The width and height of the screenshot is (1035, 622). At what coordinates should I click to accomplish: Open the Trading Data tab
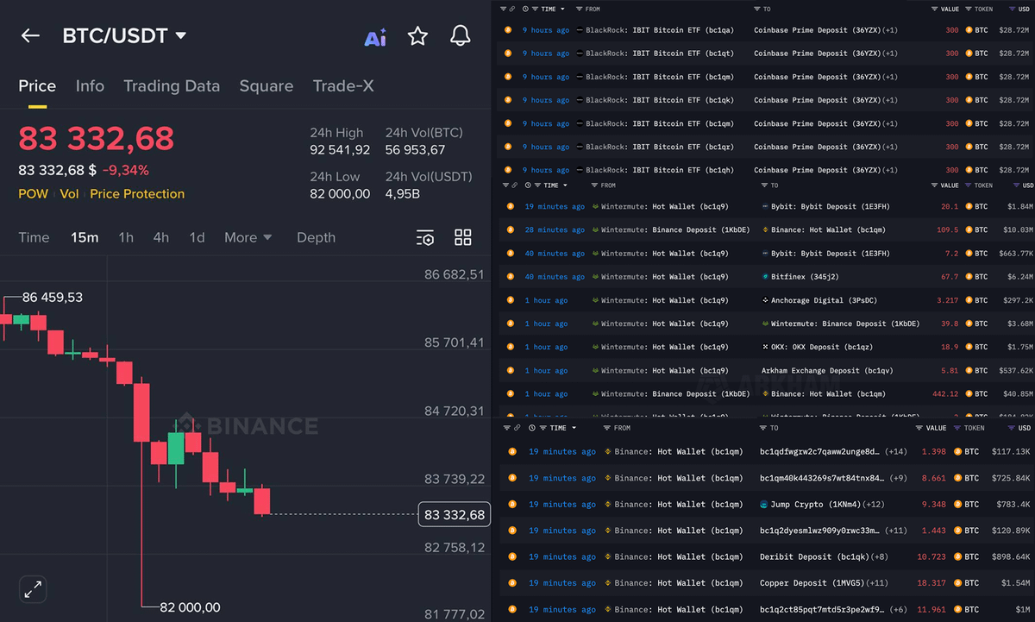tap(172, 86)
